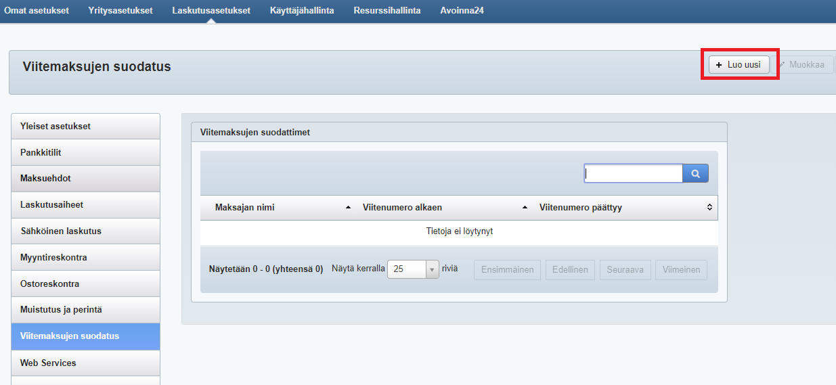The height and width of the screenshot is (385, 836).
Task: Open the Omat asetukset tab
Action: click(x=37, y=11)
